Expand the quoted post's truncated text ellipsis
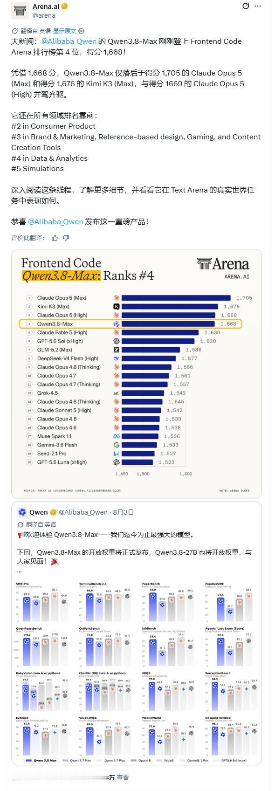This screenshot has height=791, width=275. [x=19, y=570]
